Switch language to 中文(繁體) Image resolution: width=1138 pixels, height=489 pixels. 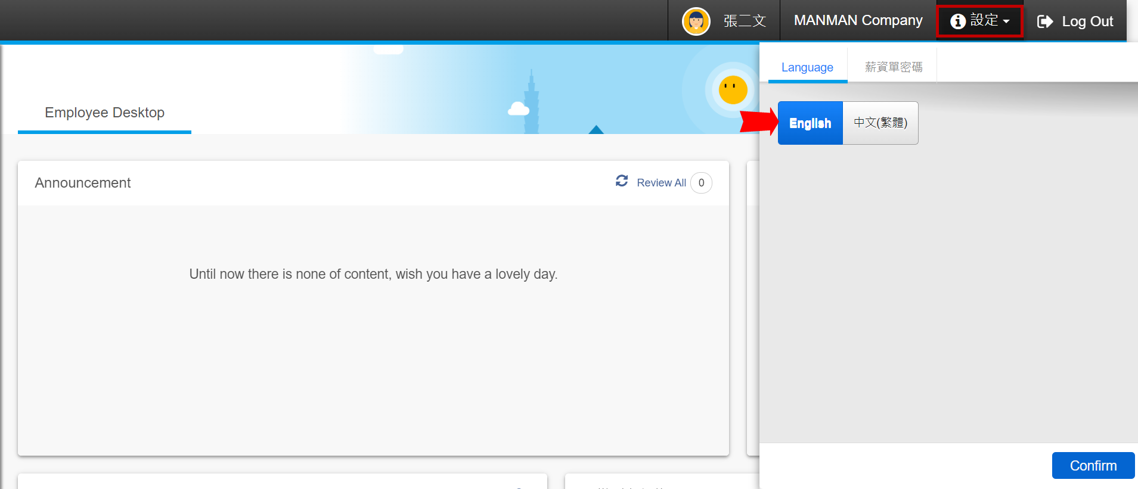(x=880, y=123)
